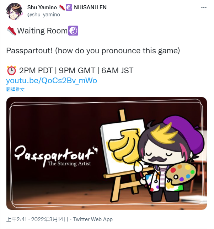The image size is (214, 229).
Task: Click the sneaker emoji before Waiting Room
Action: tap(12, 31)
